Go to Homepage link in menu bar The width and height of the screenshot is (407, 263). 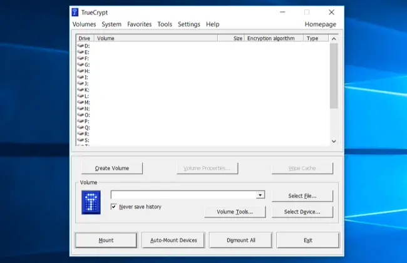pyautogui.click(x=321, y=24)
